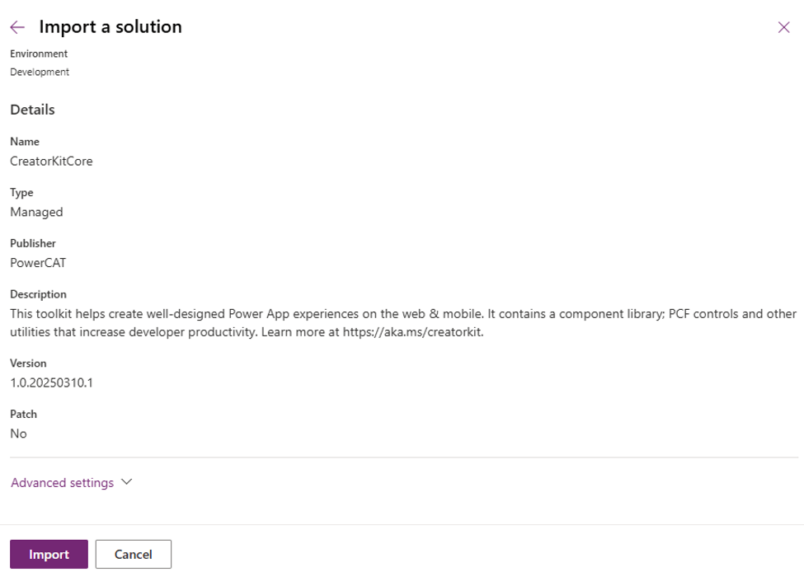This screenshot has height=586, width=804.
Task: Click the PowerCAT publisher value
Action: 38,263
